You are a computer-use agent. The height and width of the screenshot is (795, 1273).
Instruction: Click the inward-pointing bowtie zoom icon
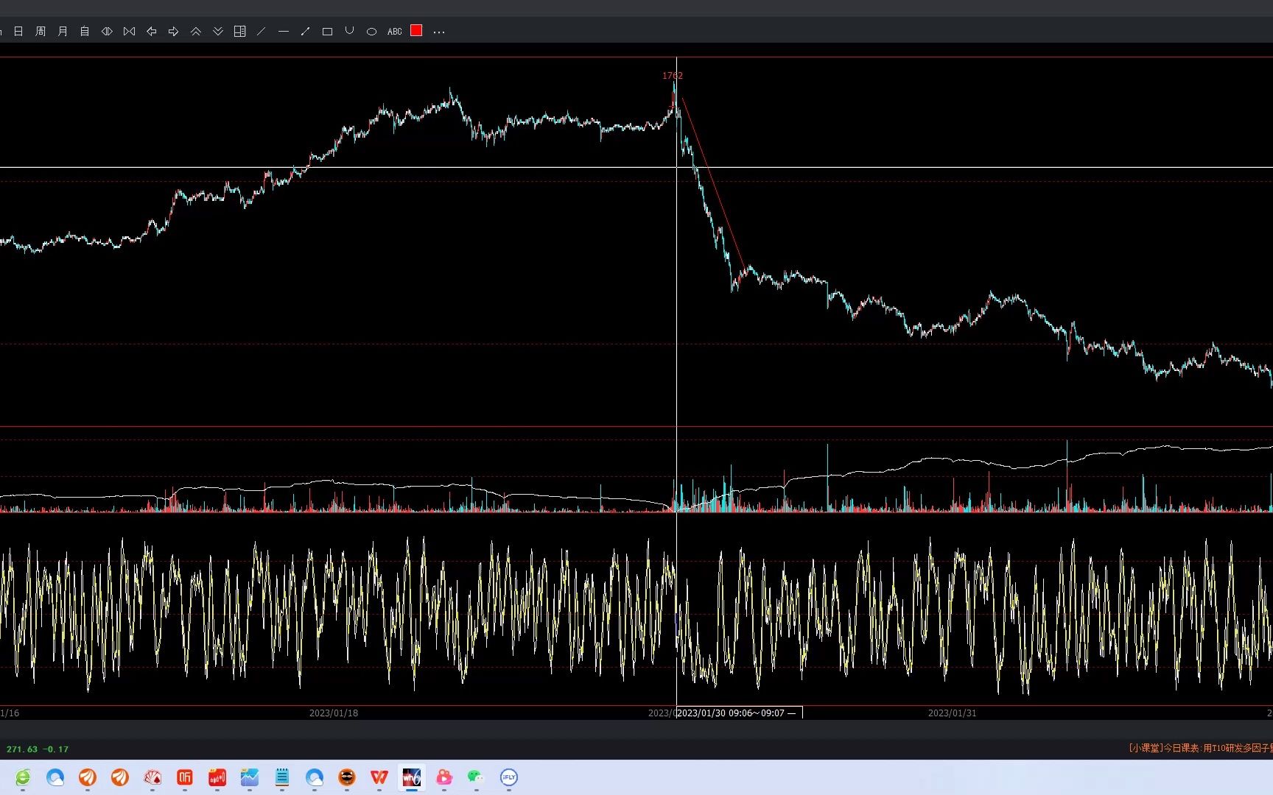tap(130, 32)
